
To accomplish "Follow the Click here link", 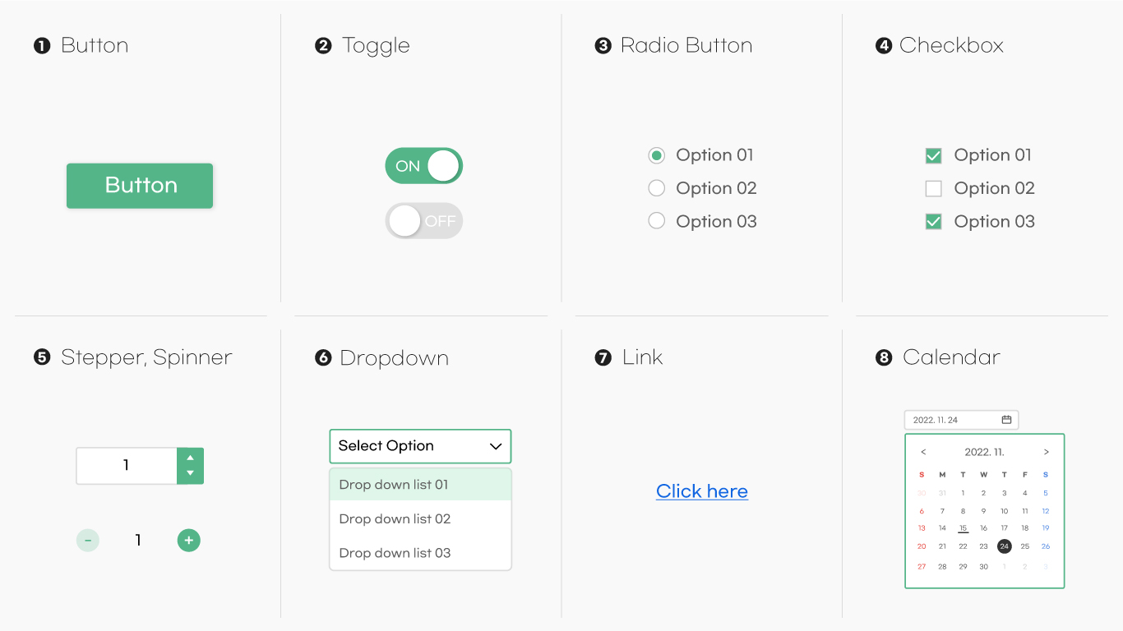I will [x=702, y=491].
